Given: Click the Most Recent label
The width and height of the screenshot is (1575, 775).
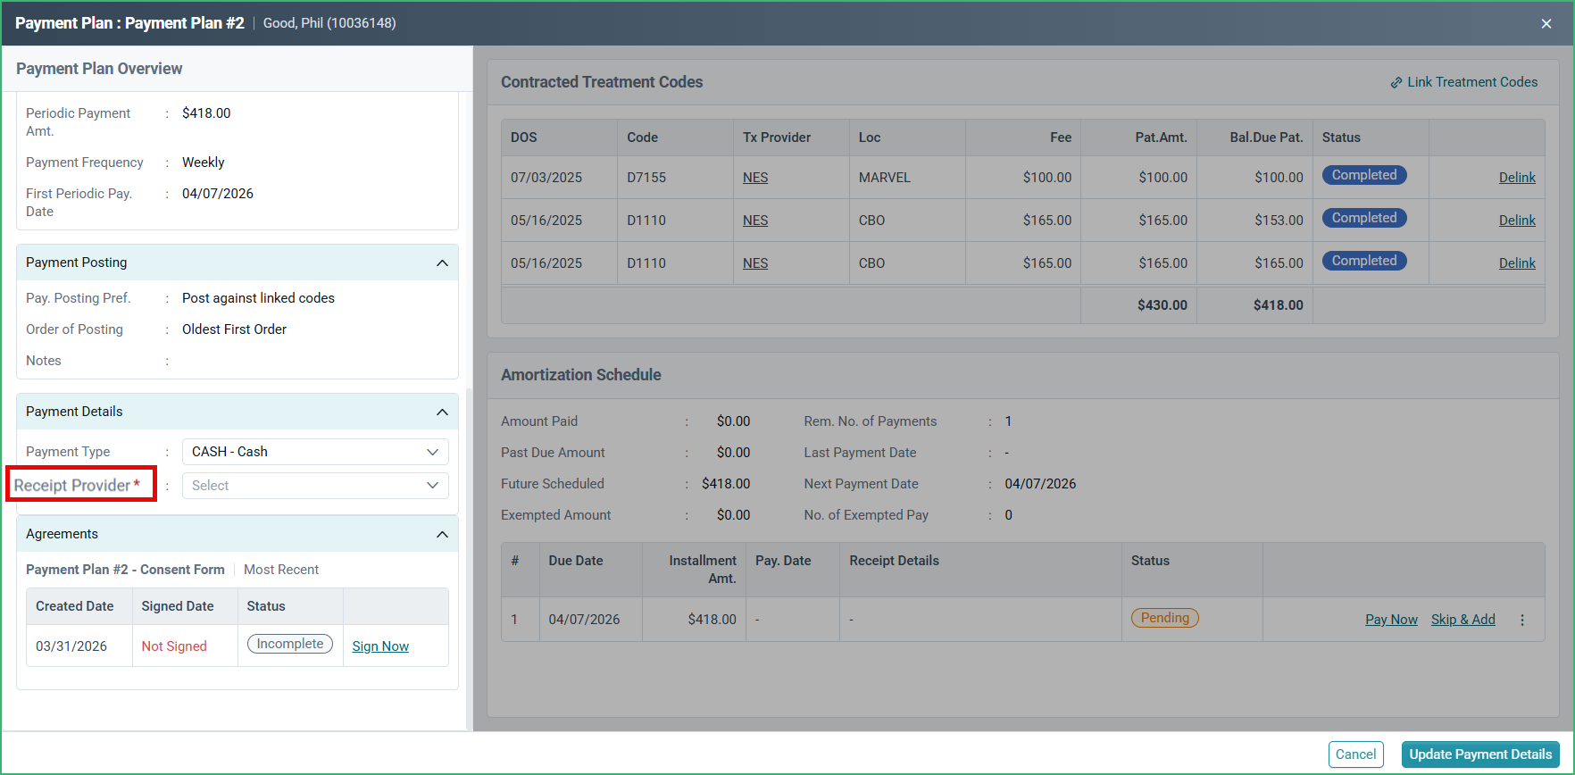Looking at the screenshot, I should point(281,570).
